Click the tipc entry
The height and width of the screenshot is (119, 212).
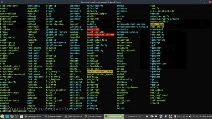pyautogui.click(x=153, y=6)
